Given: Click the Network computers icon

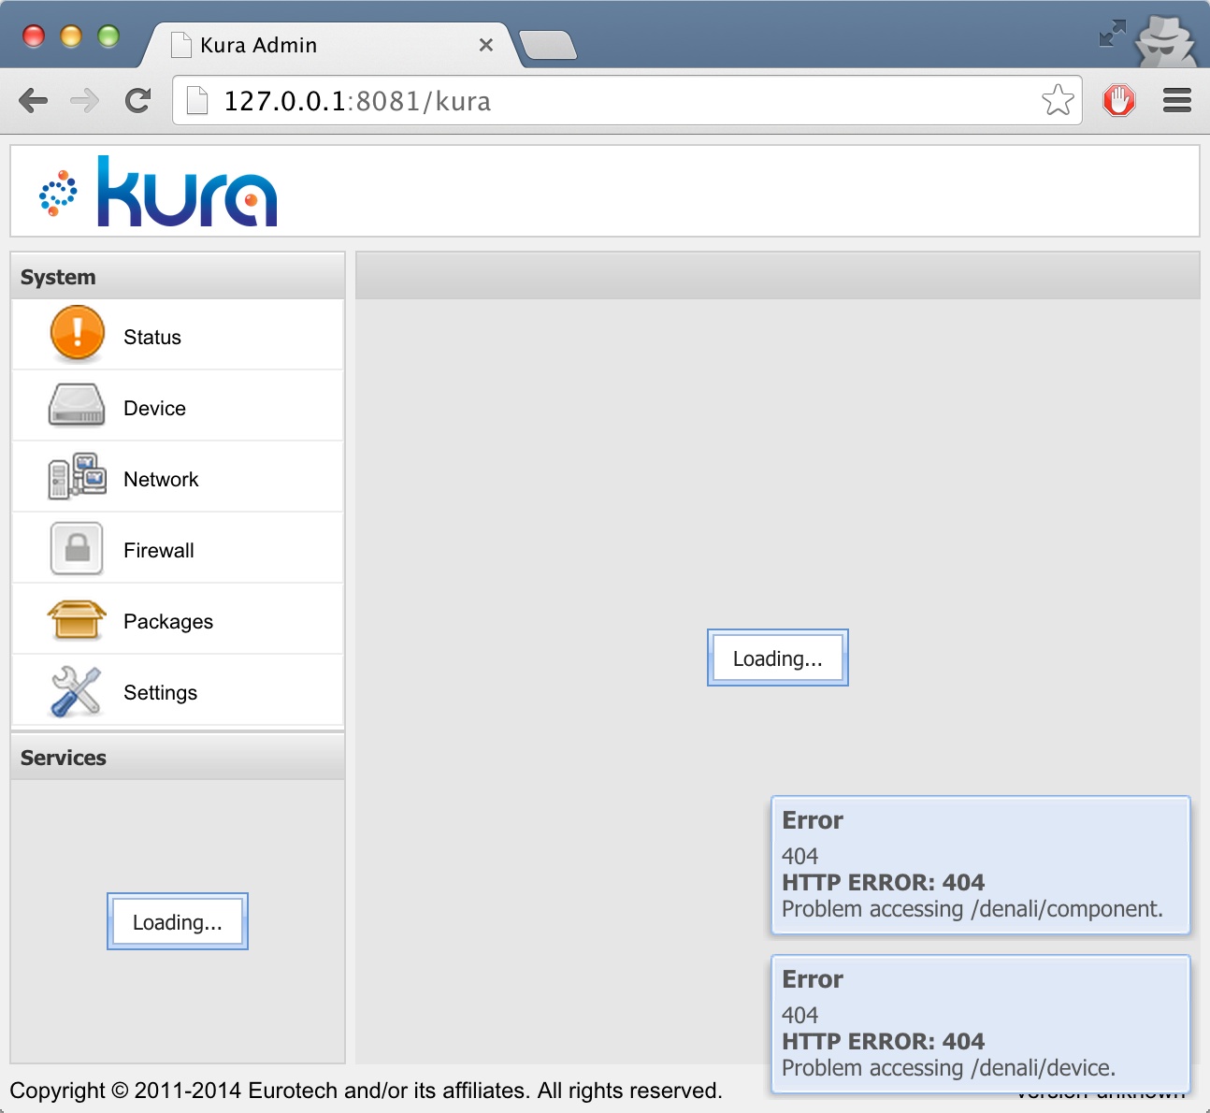Looking at the screenshot, I should [x=77, y=476].
